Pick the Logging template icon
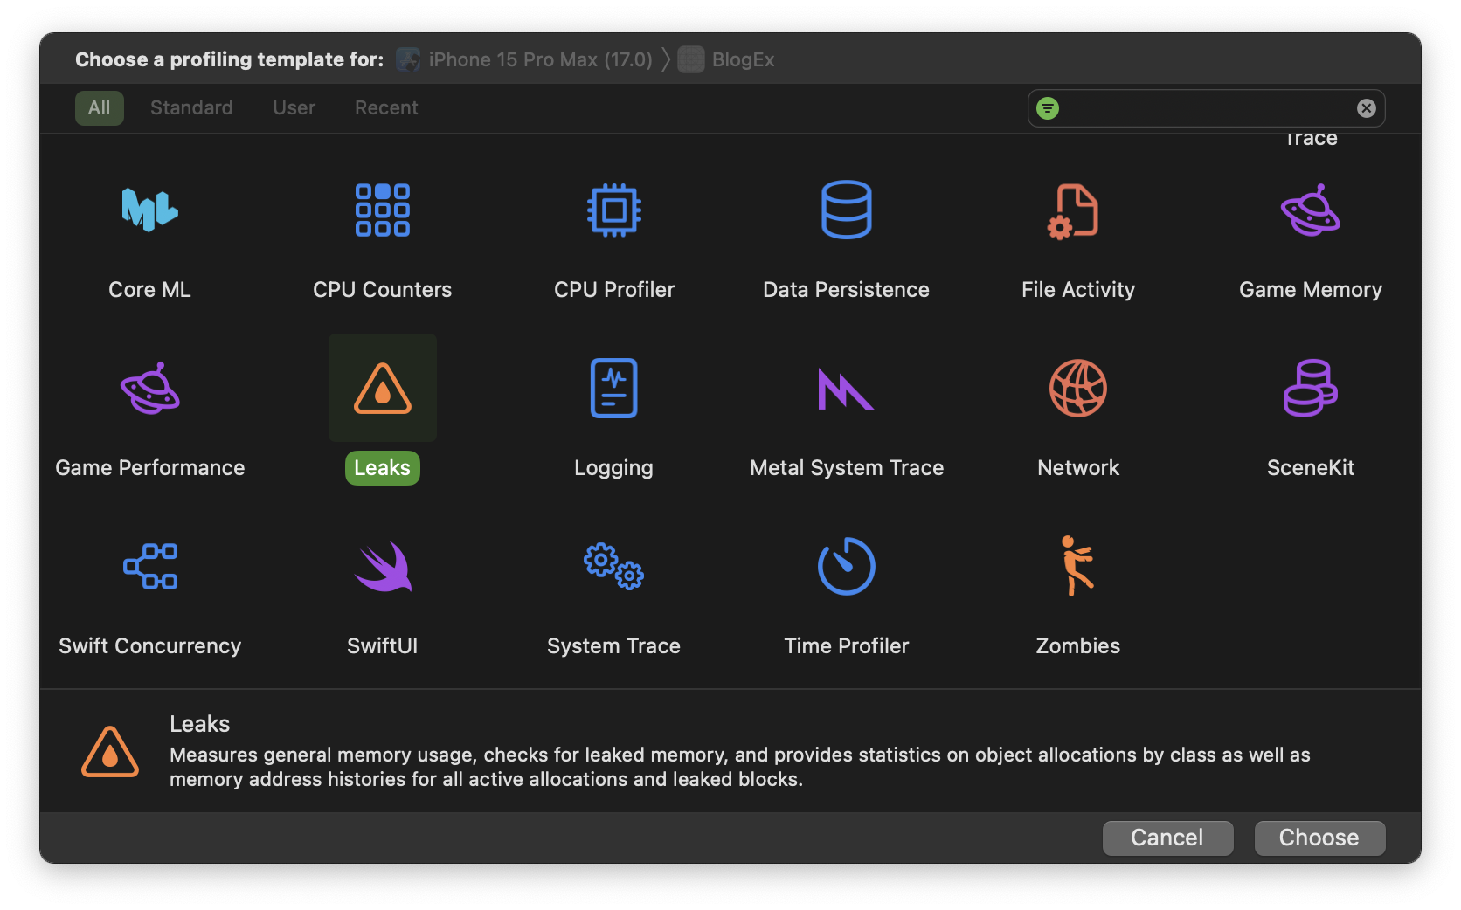 pyautogui.click(x=614, y=388)
